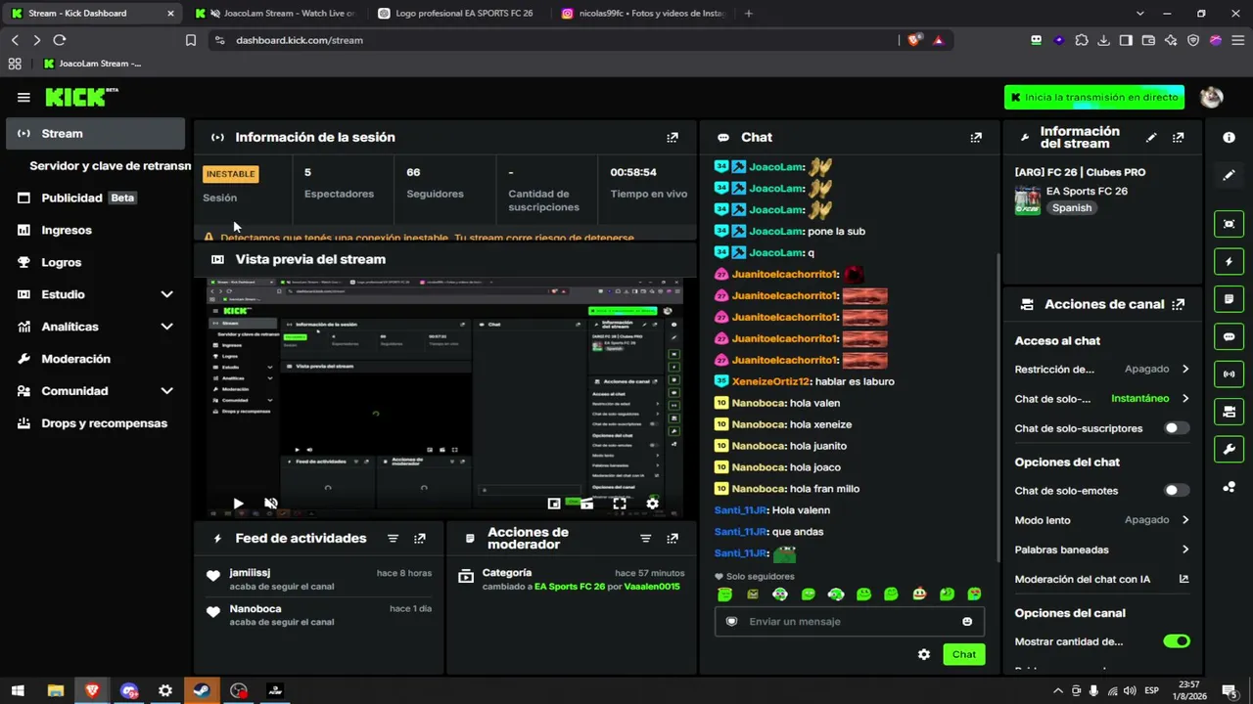Viewport: 1253px width, 704px height.
Task: Click the Brave Shields icon in address bar
Action: [914, 40]
